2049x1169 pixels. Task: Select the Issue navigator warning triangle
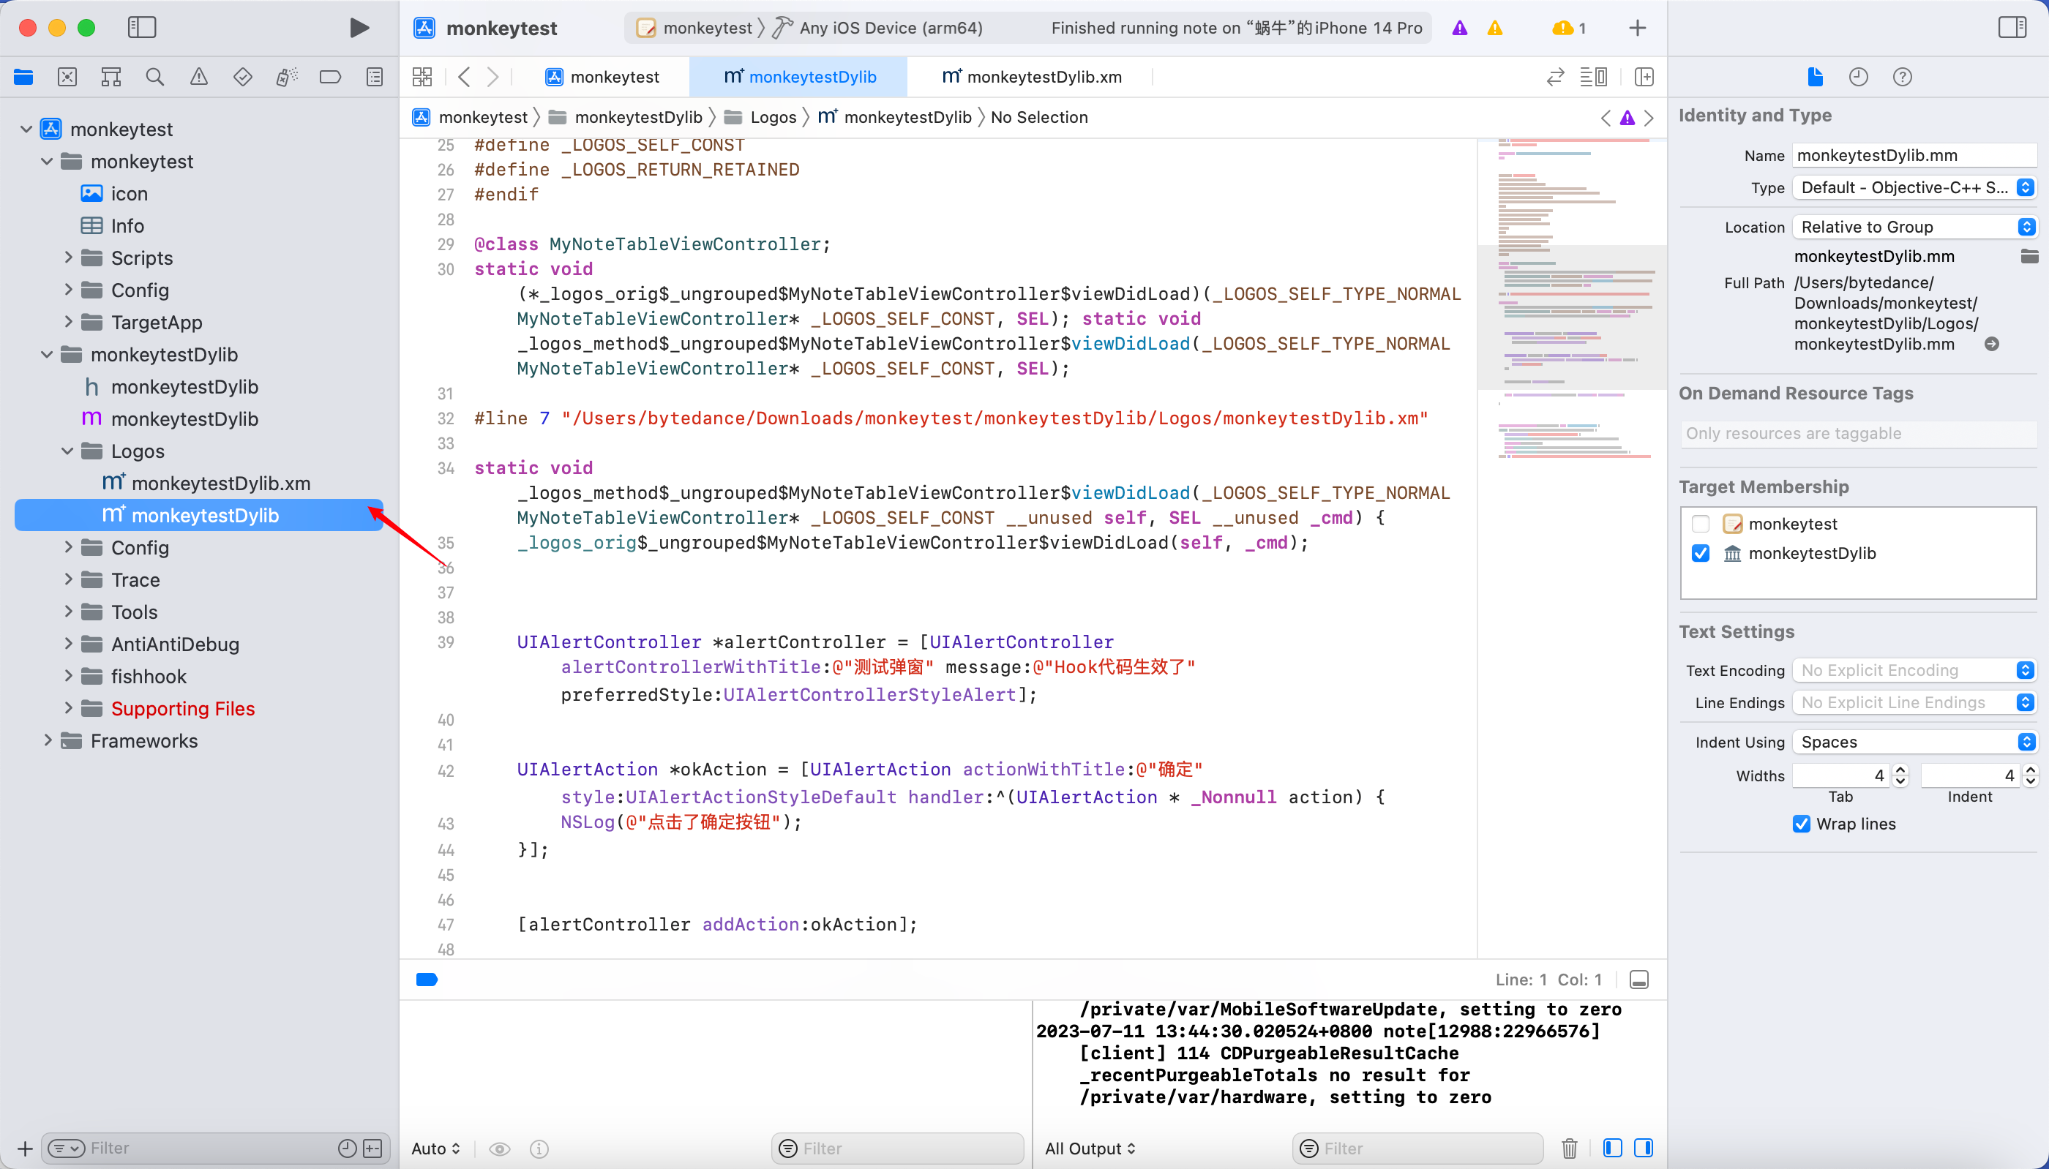point(198,76)
